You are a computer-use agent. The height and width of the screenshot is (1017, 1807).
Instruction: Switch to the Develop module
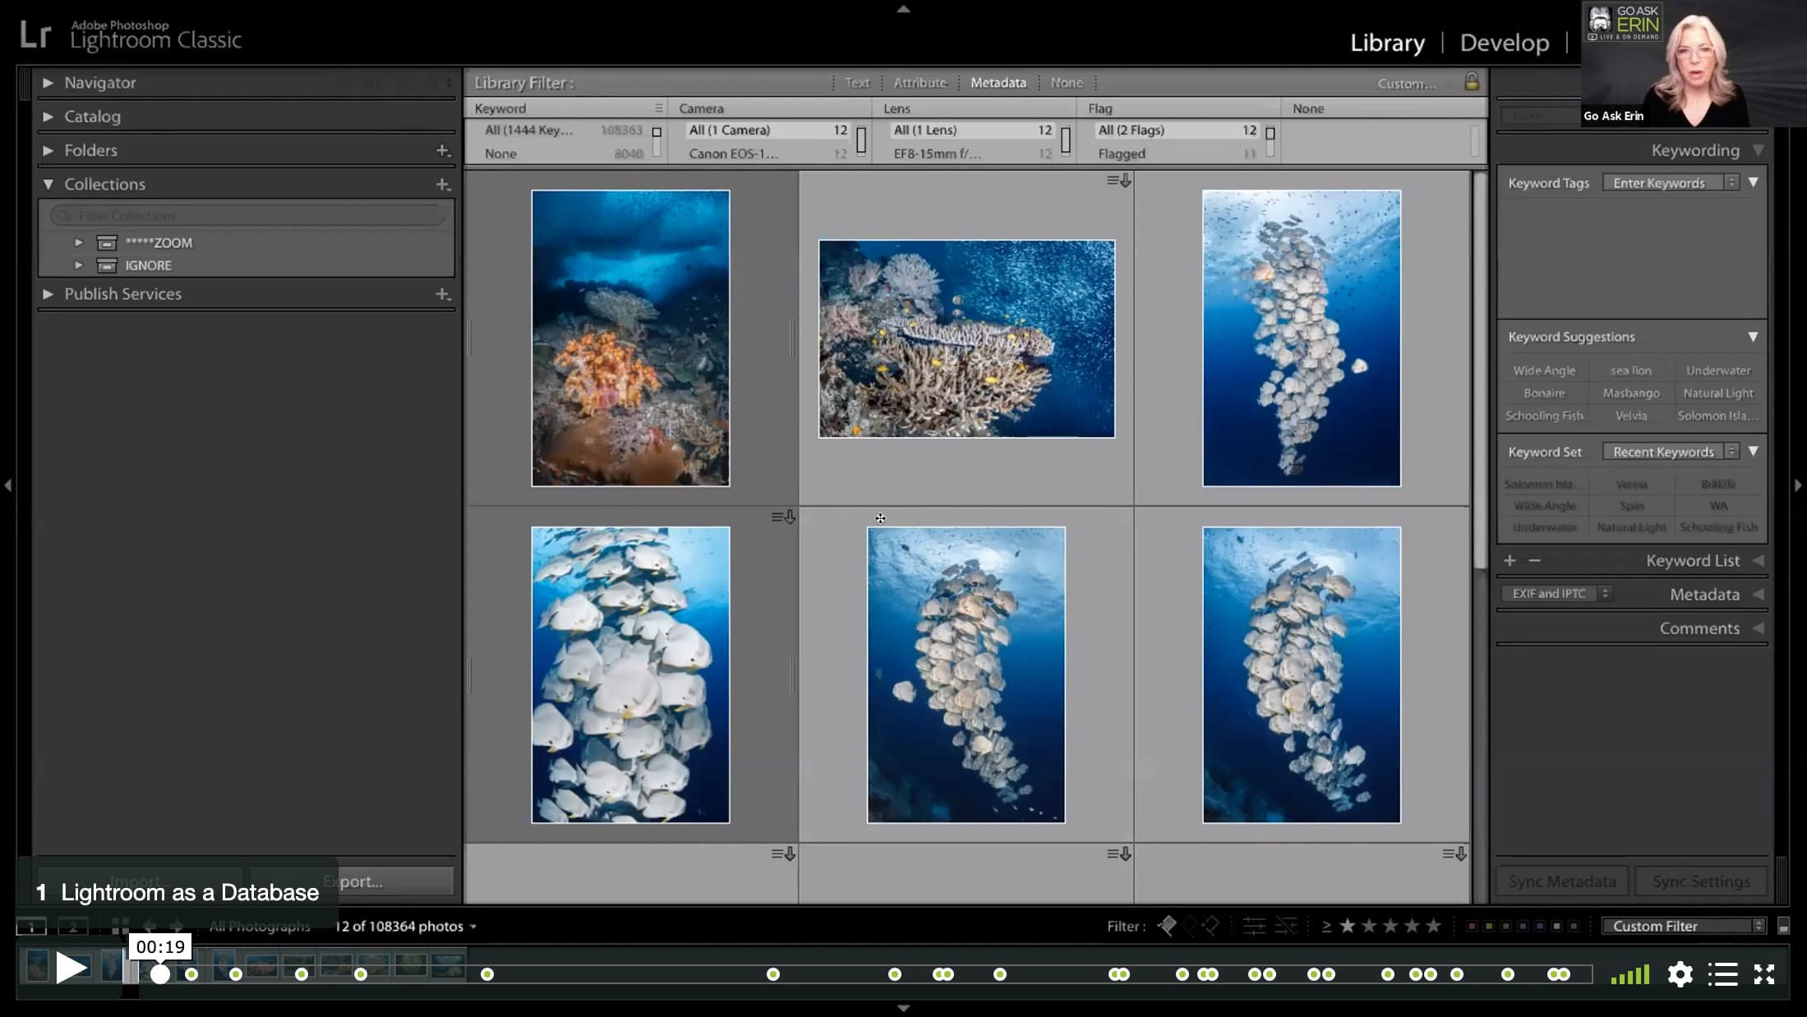pyautogui.click(x=1505, y=43)
